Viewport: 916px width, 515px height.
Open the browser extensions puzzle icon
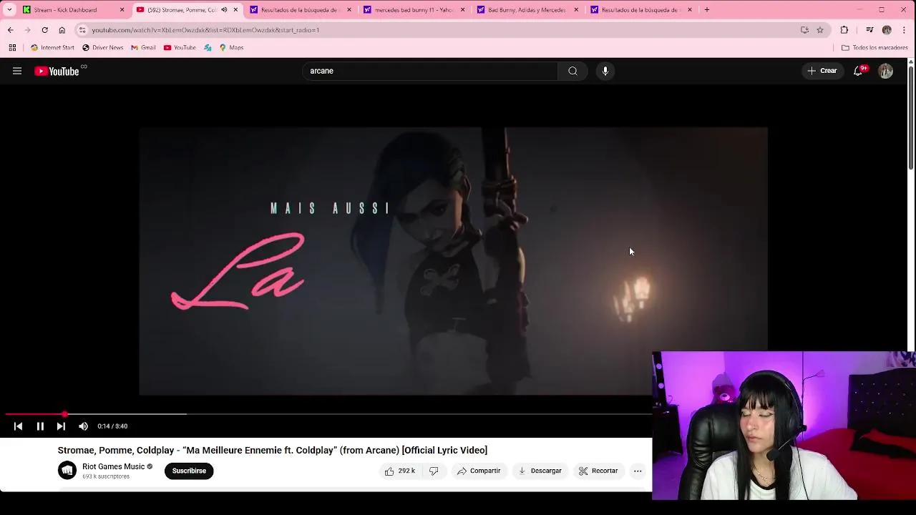pos(844,30)
